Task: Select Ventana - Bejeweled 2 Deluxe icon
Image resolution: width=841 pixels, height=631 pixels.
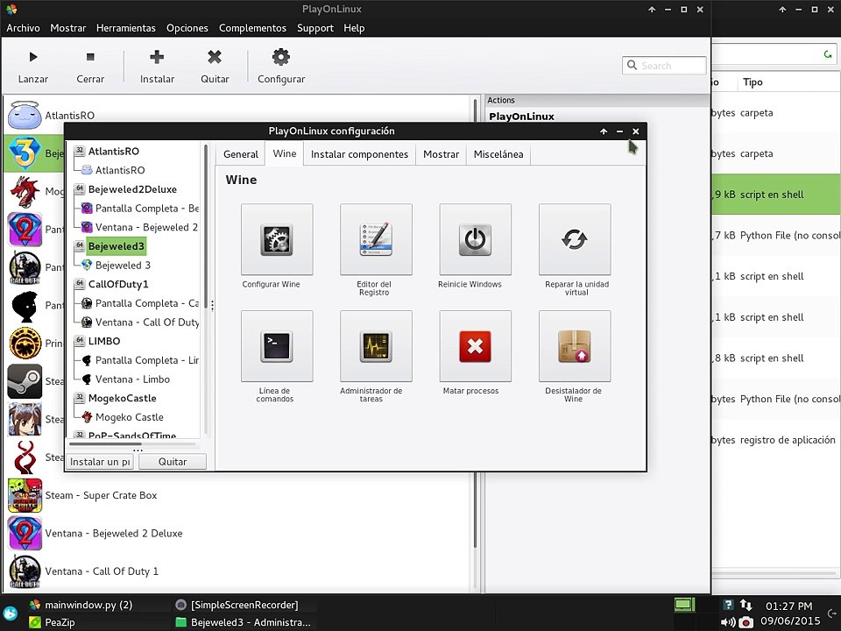Action: [x=25, y=534]
